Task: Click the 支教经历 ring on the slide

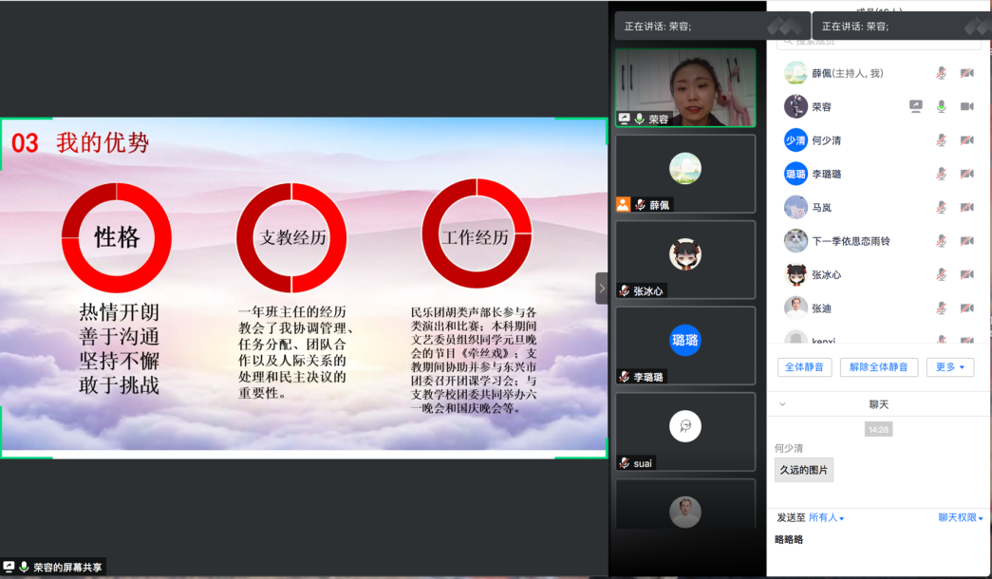Action: click(291, 237)
